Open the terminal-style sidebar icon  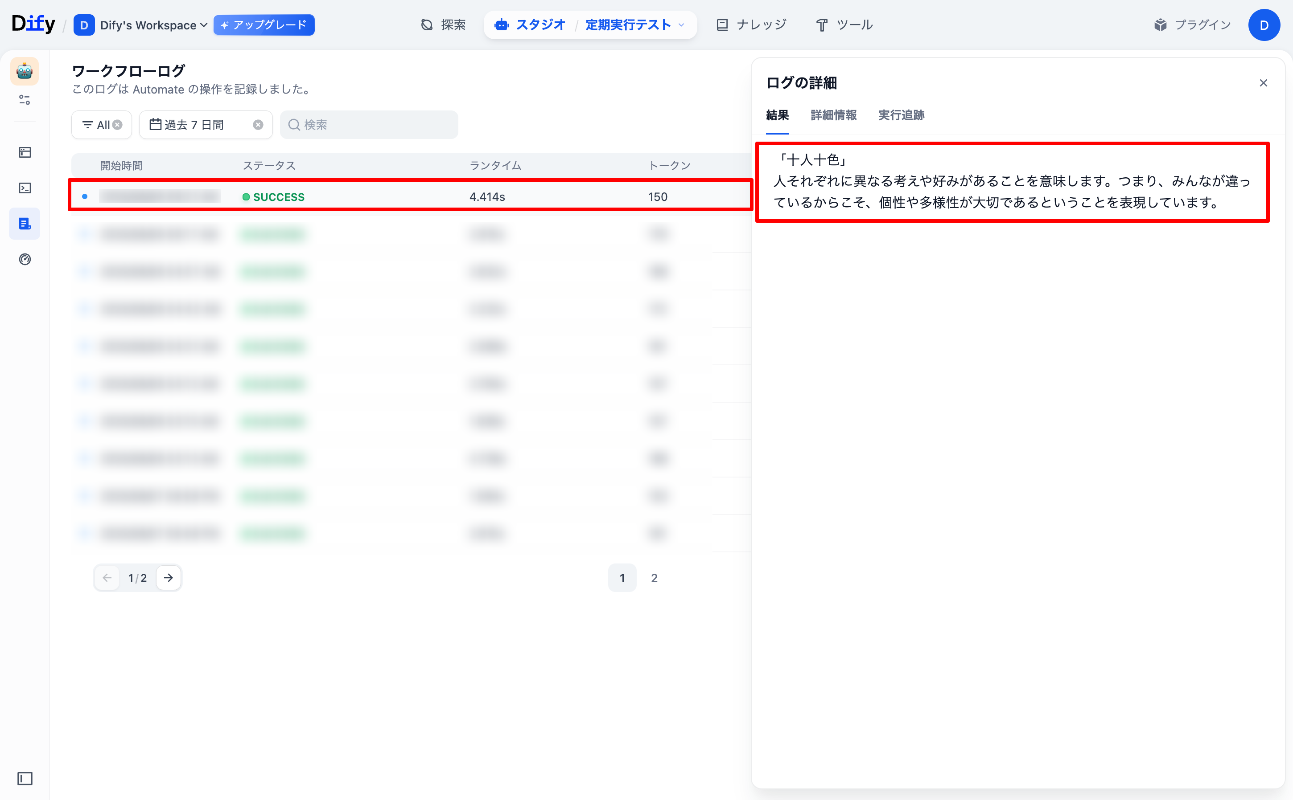[x=25, y=188]
